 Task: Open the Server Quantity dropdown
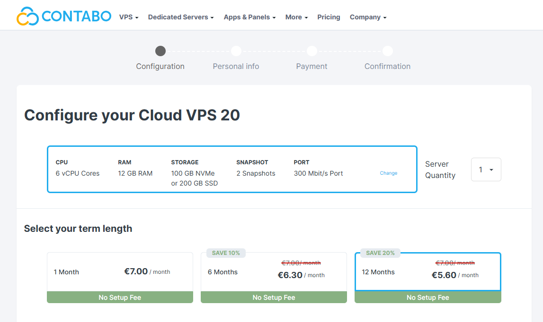pyautogui.click(x=486, y=169)
